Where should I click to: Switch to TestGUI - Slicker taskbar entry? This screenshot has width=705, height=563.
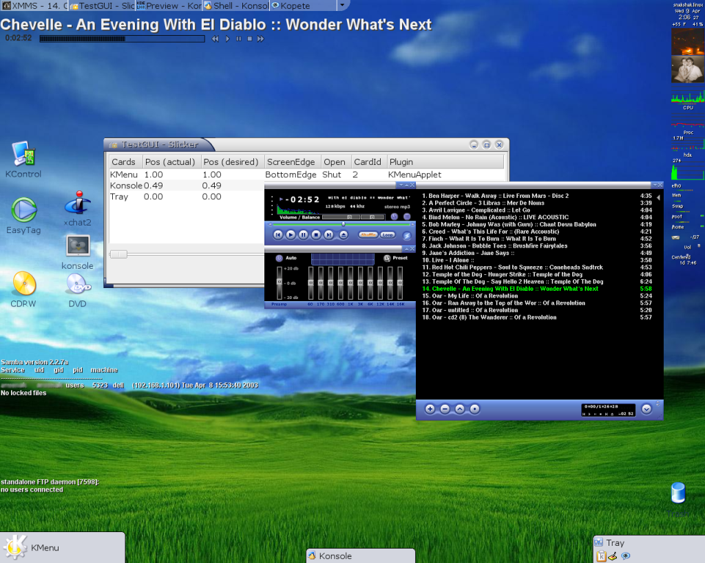pos(102,5)
